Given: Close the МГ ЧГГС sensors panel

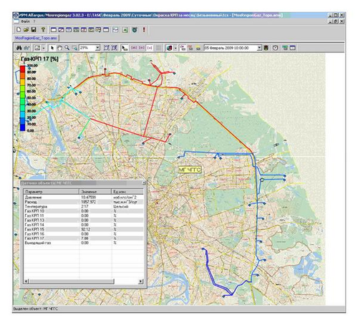Looking at the screenshot, I should pyautogui.click(x=144, y=183).
